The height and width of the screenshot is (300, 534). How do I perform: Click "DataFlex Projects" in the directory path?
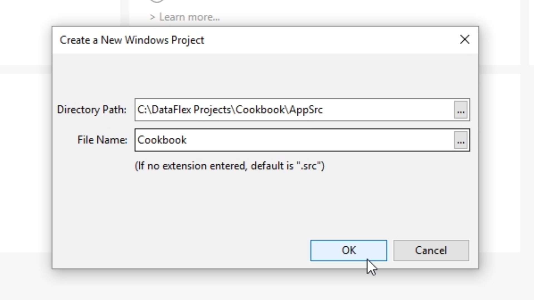pos(192,110)
